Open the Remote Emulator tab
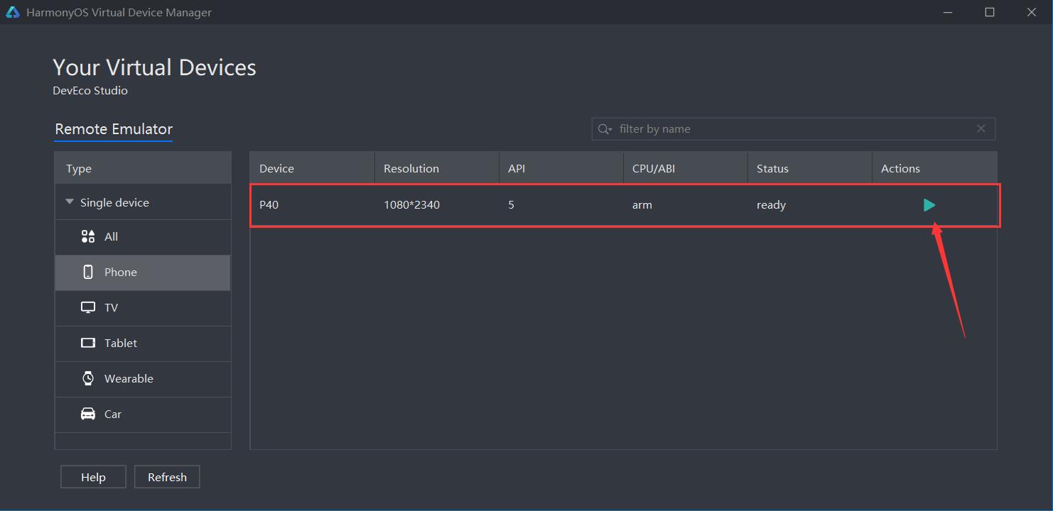This screenshot has height=511, width=1053. [x=114, y=129]
